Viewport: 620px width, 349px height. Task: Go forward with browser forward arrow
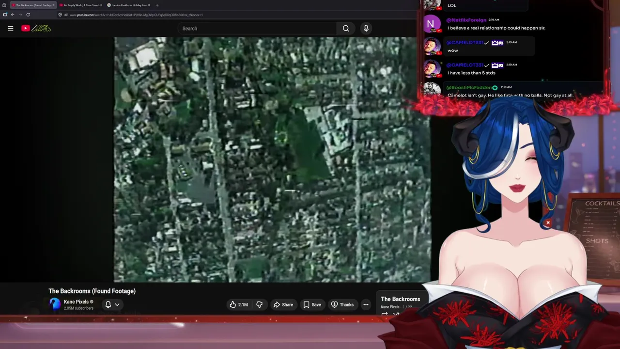coord(20,15)
